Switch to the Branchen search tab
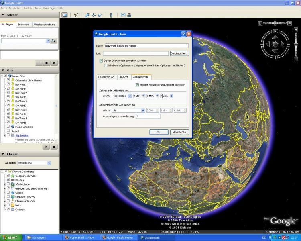Image resolution: width=301 pixels, height=241 pixels. pos(23,25)
